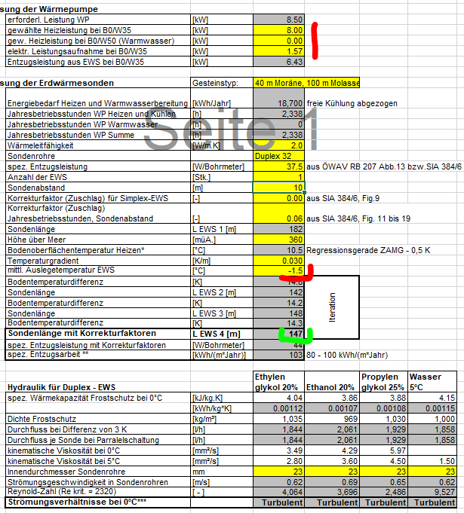The image size is (464, 513).
Task: Click gewählte Heizleistung B0/W35 value 8.00
Action: (279, 30)
